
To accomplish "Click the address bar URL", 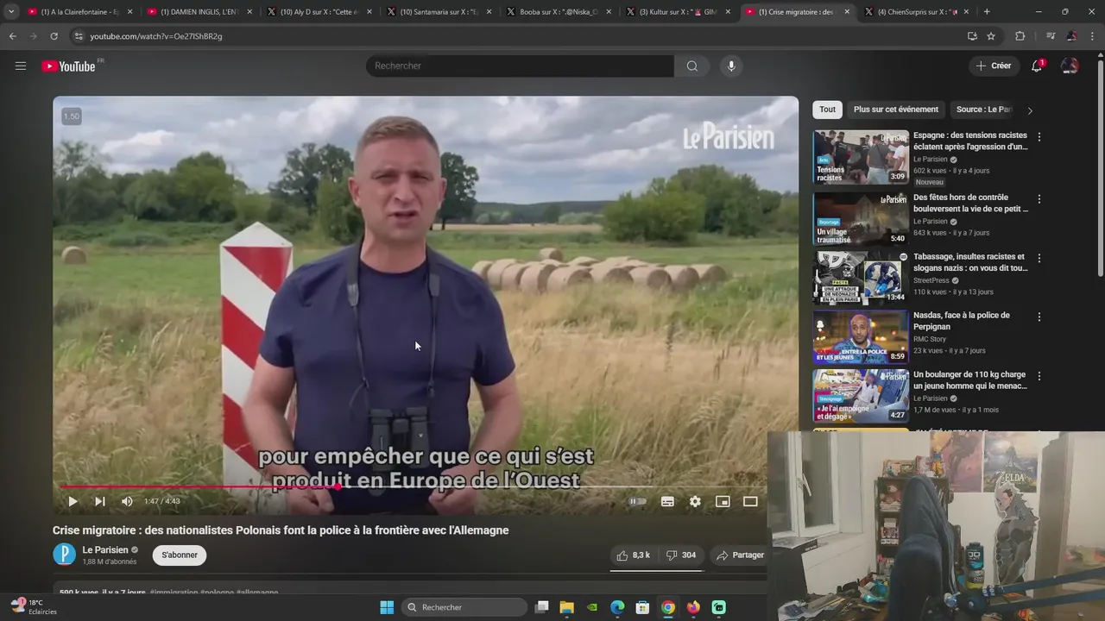I will tap(156, 36).
